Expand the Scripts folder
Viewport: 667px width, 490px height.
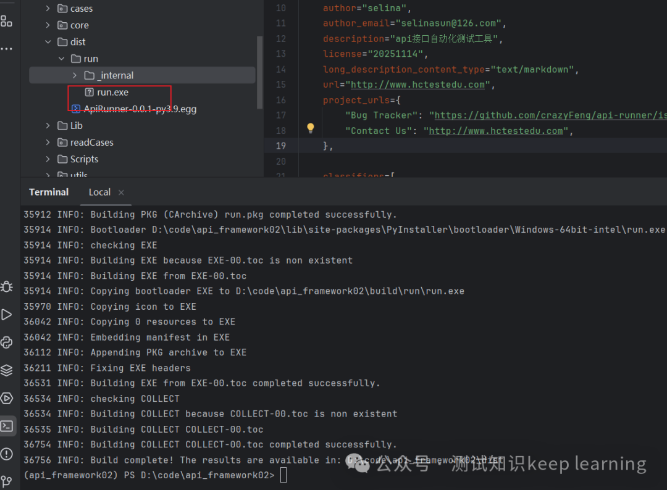[48, 159]
